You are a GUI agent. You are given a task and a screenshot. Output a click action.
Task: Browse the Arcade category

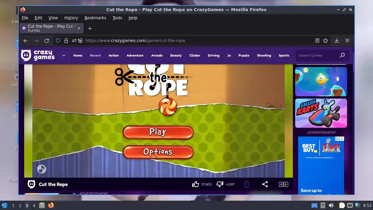(157, 55)
